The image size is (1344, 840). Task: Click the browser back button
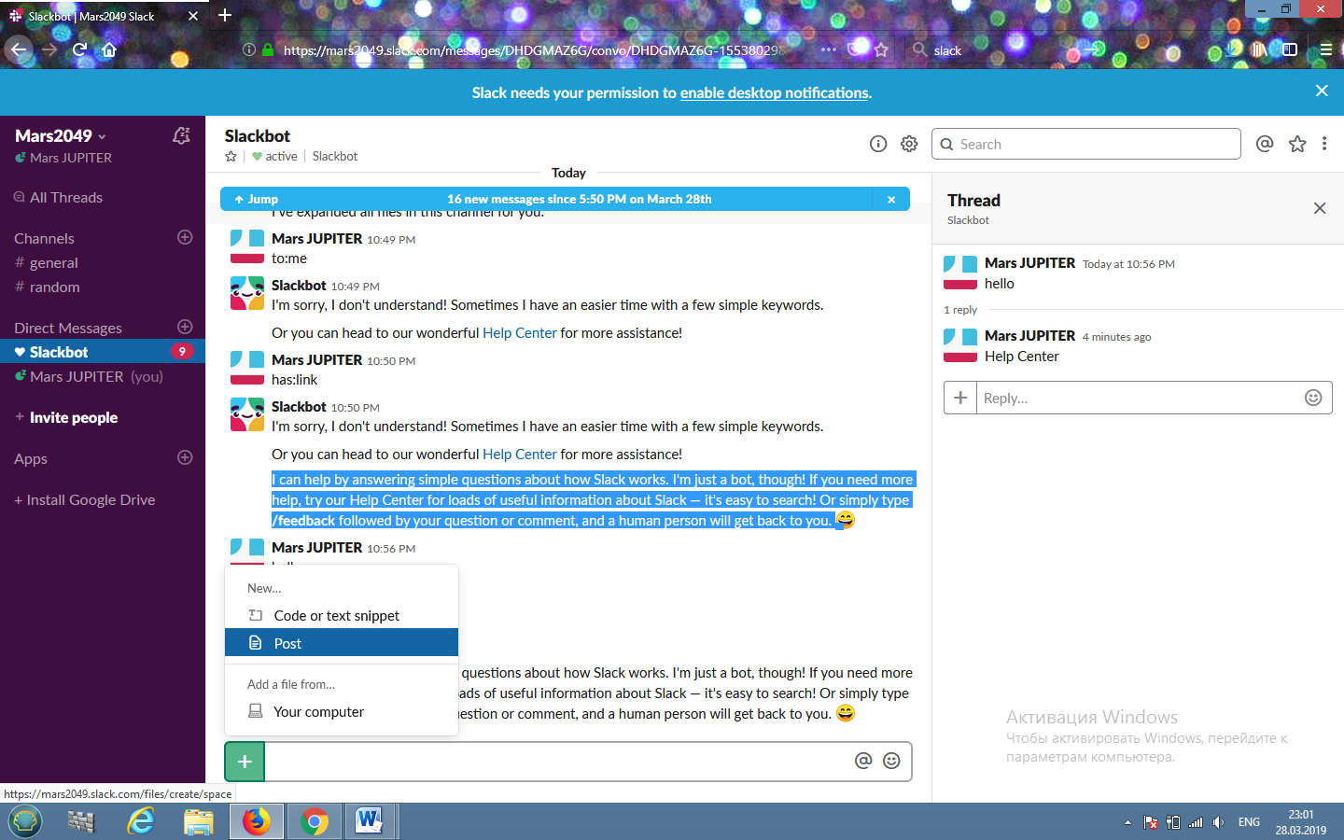[19, 49]
